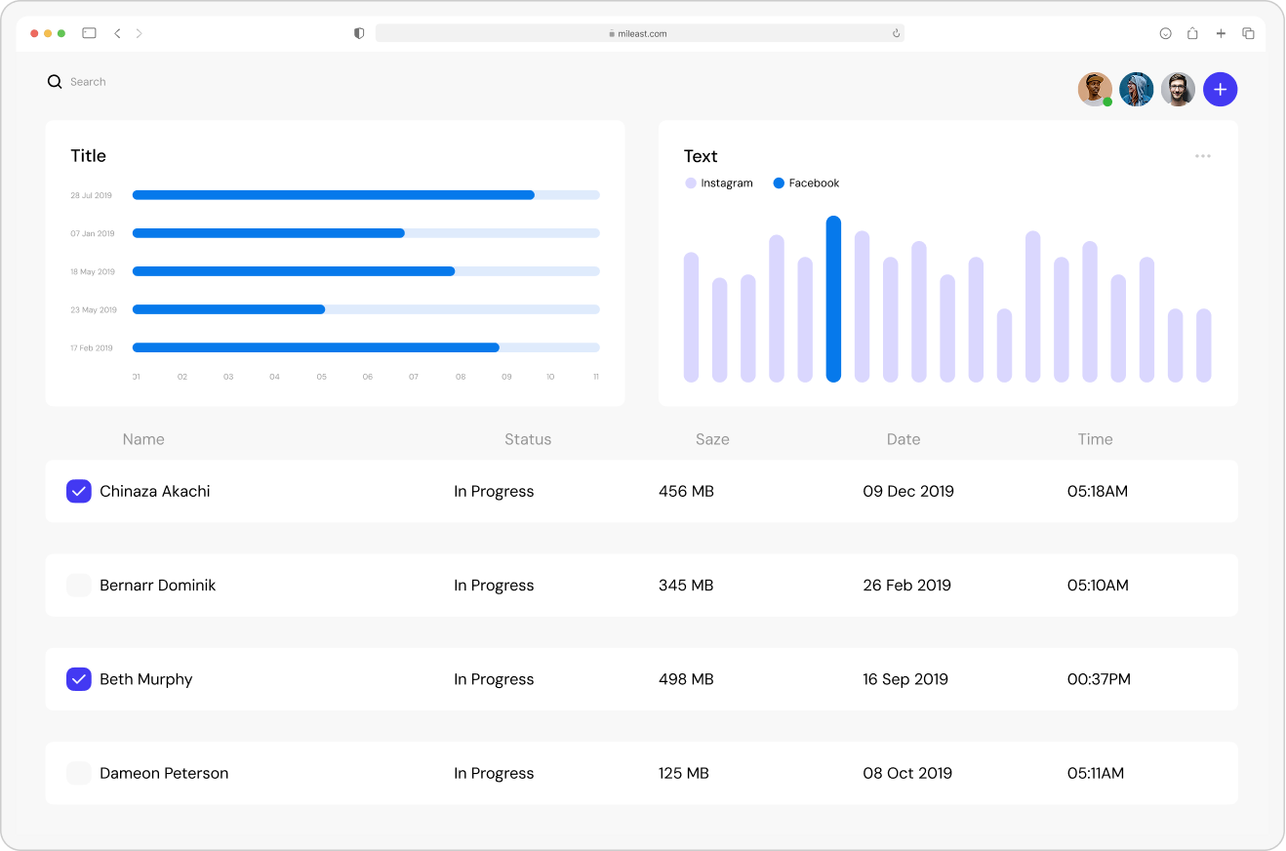1286x851 pixels.
Task: Open a new browser tab with the plus icon
Action: pos(1221,32)
